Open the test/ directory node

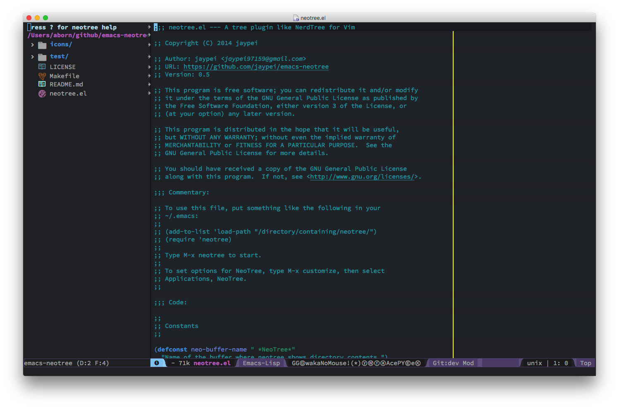59,56
